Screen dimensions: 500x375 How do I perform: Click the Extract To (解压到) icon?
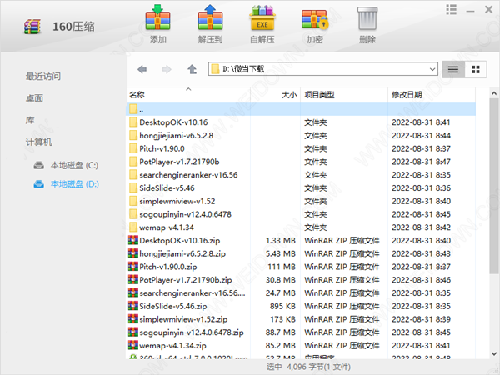point(210,18)
